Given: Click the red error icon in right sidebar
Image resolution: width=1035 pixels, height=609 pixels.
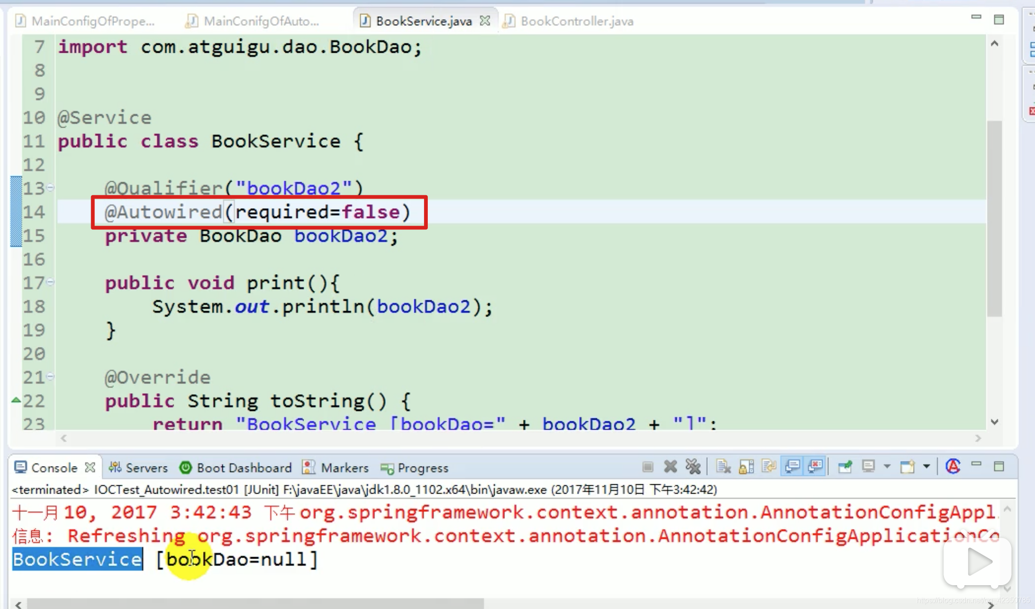Looking at the screenshot, I should 1032,111.
